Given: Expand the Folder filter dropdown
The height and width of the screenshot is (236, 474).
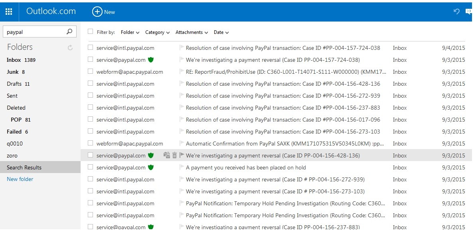Looking at the screenshot, I should (130, 32).
